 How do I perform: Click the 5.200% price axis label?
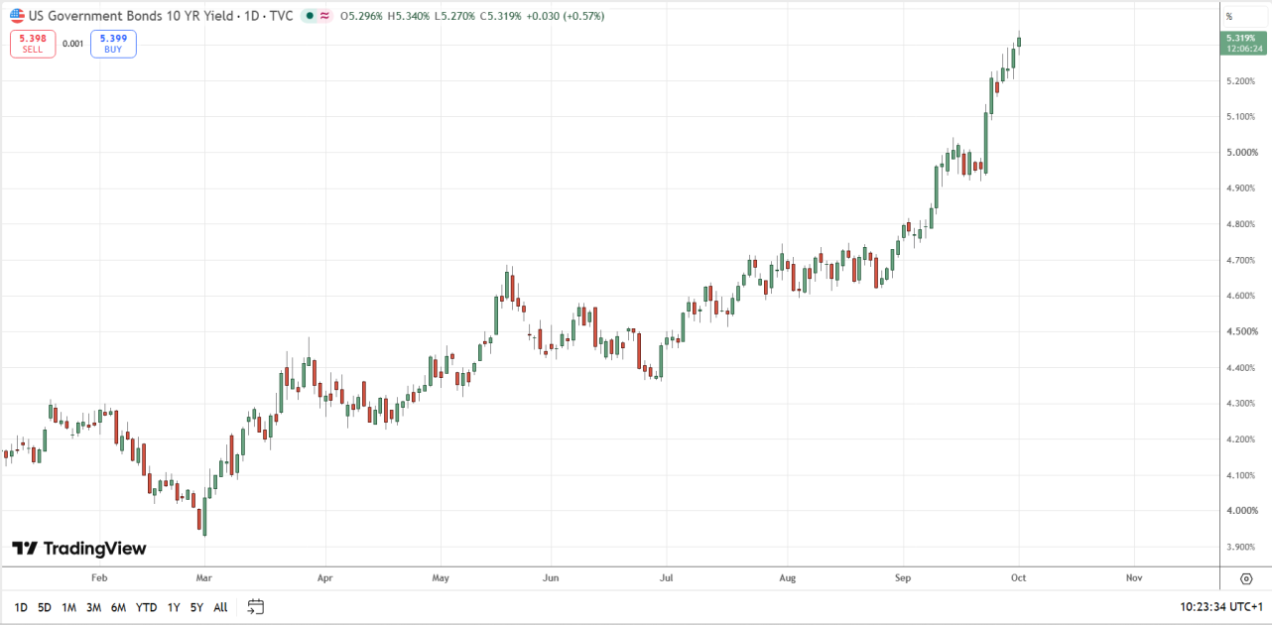[x=1242, y=80]
